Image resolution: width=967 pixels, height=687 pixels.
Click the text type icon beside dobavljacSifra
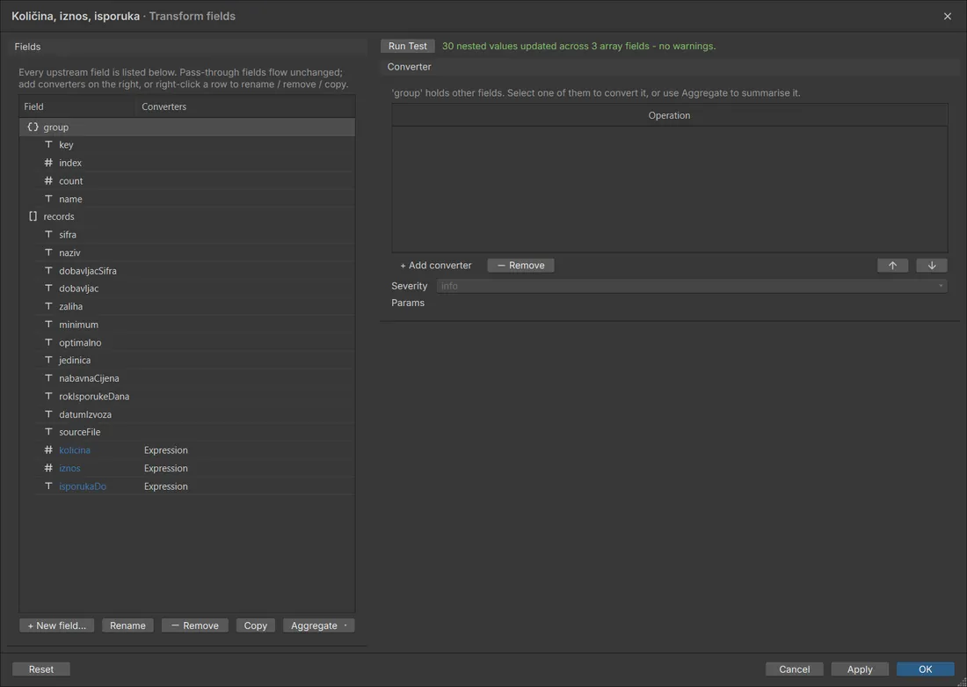point(48,270)
